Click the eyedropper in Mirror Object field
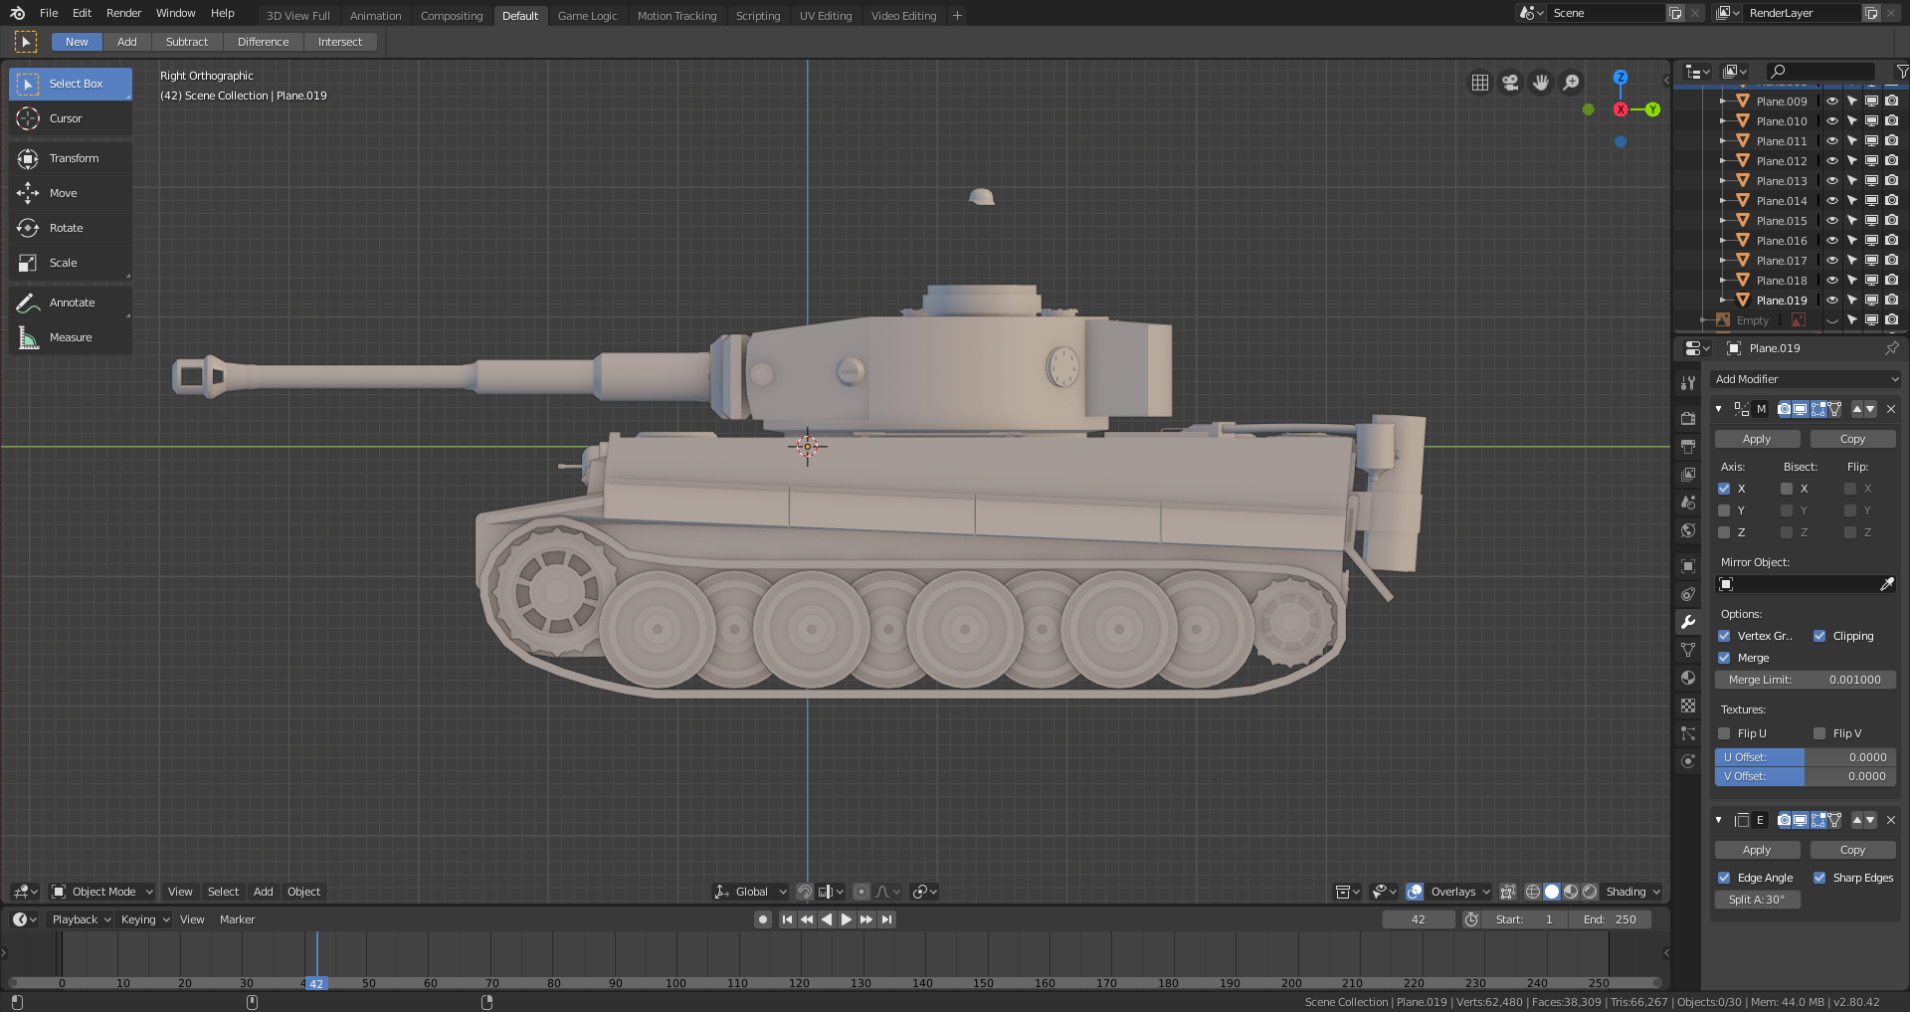 coord(1886,584)
